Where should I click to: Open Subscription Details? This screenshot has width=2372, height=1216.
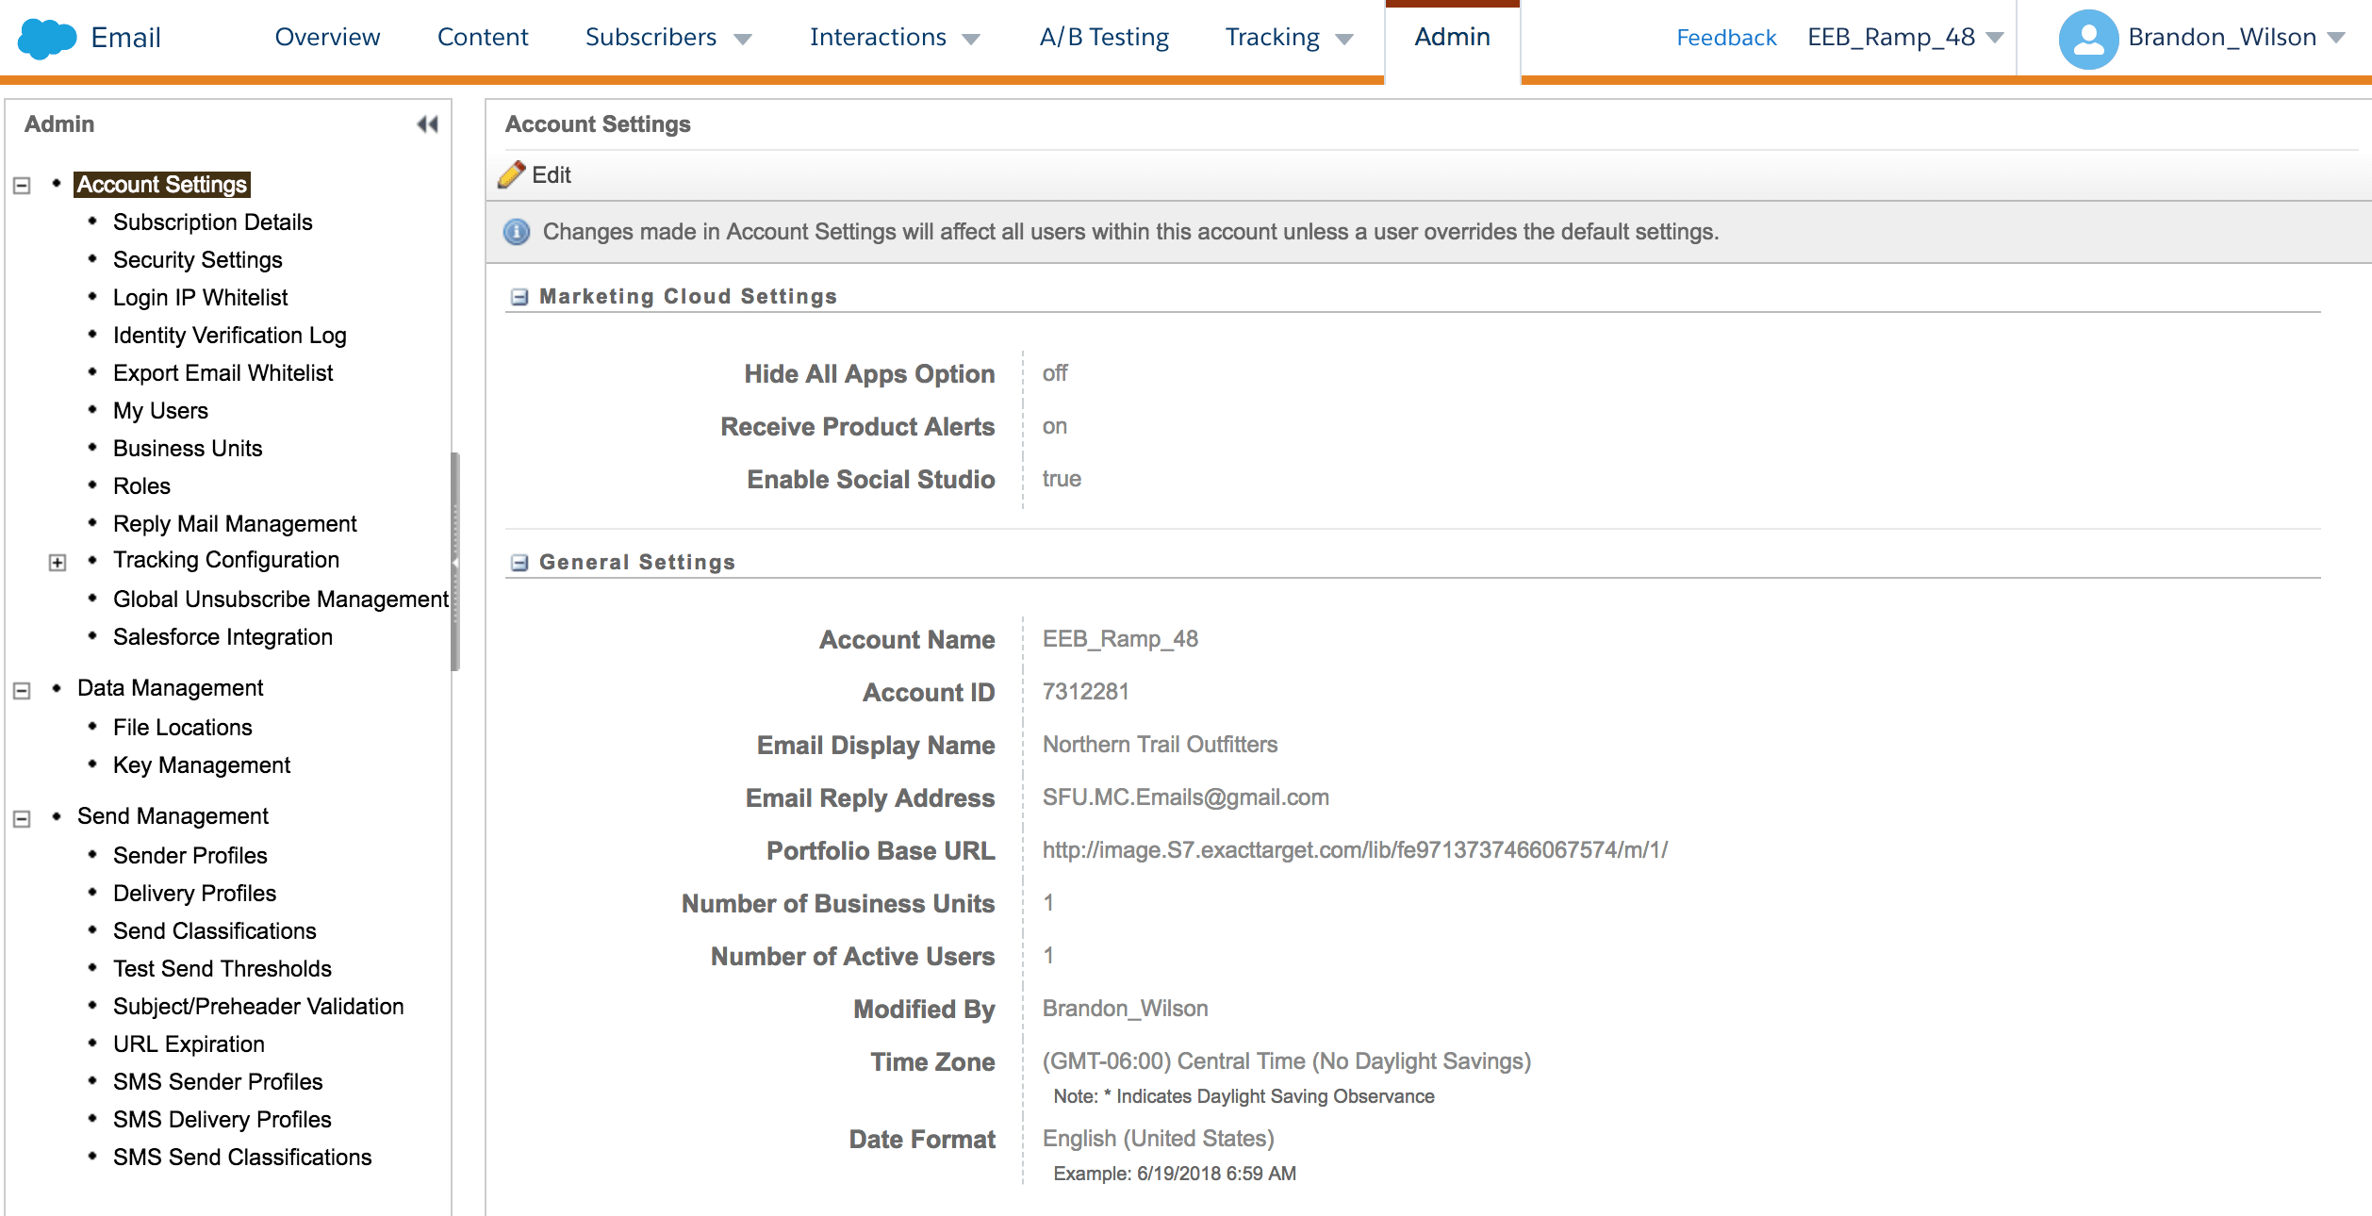[212, 222]
